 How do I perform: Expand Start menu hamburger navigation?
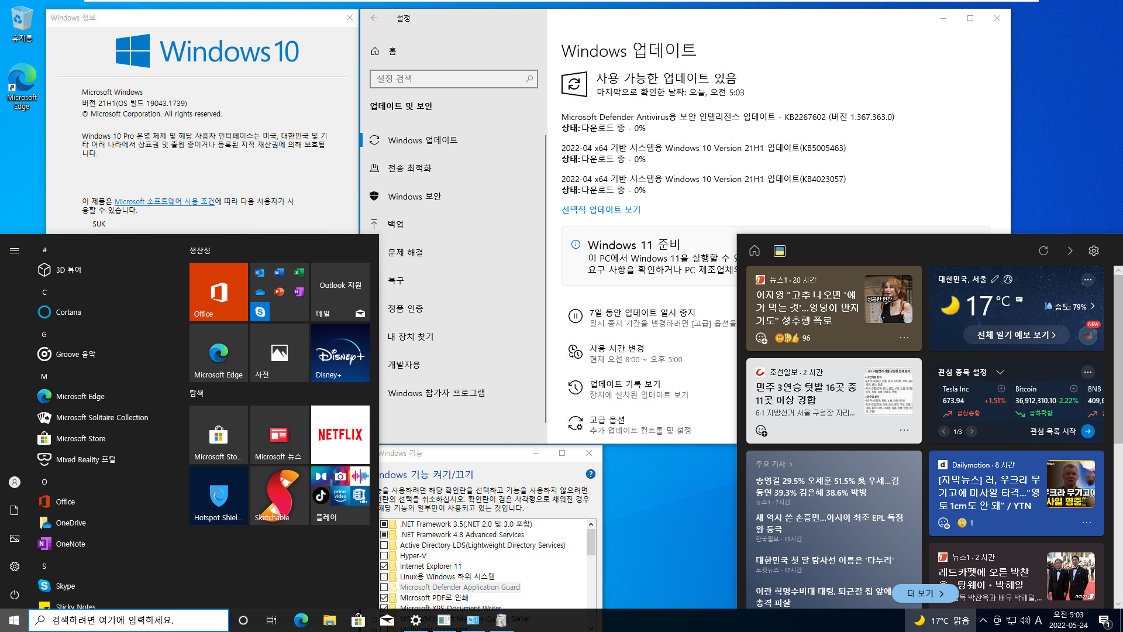15,250
